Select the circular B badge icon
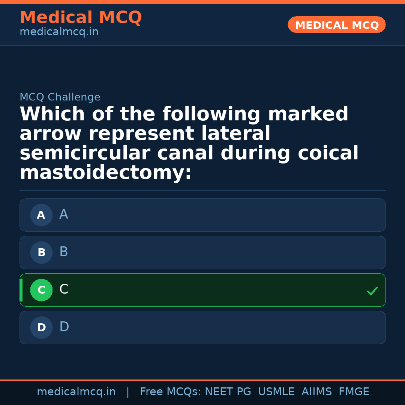 coord(41,252)
